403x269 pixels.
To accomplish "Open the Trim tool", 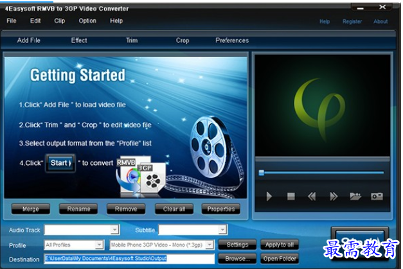I will [132, 40].
